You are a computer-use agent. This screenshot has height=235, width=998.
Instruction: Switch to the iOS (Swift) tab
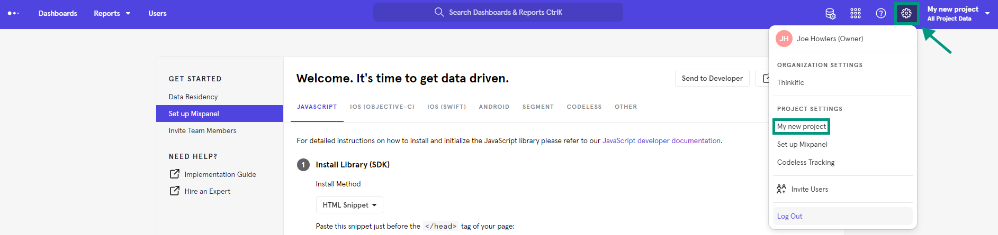tap(447, 107)
